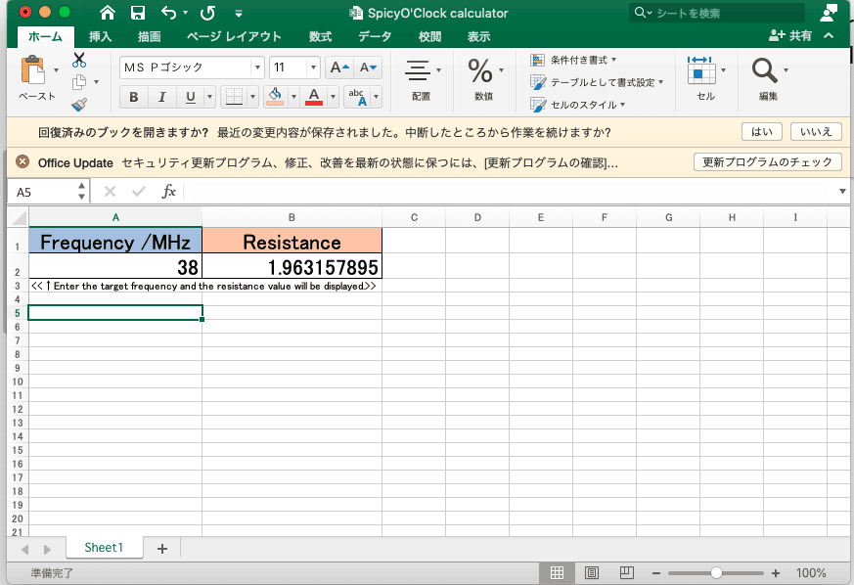This screenshot has width=854, height=585.
Task: Decrease font size button
Action: [x=368, y=67]
